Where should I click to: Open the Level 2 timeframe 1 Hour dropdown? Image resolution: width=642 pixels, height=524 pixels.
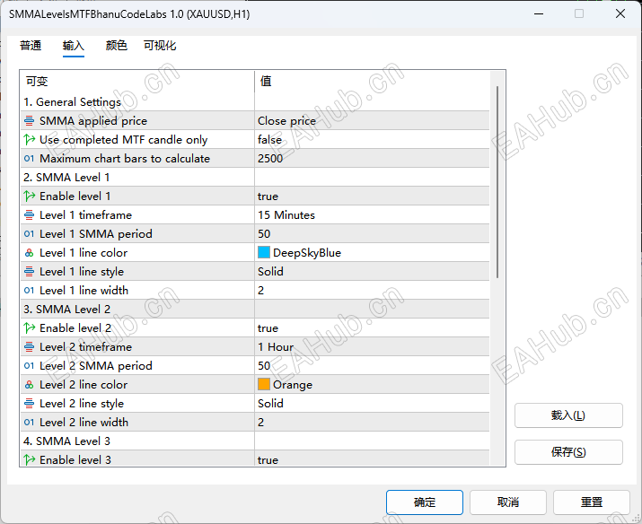click(x=372, y=347)
